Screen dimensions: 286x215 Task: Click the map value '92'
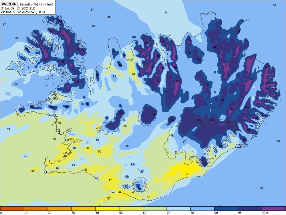pos(126,187)
